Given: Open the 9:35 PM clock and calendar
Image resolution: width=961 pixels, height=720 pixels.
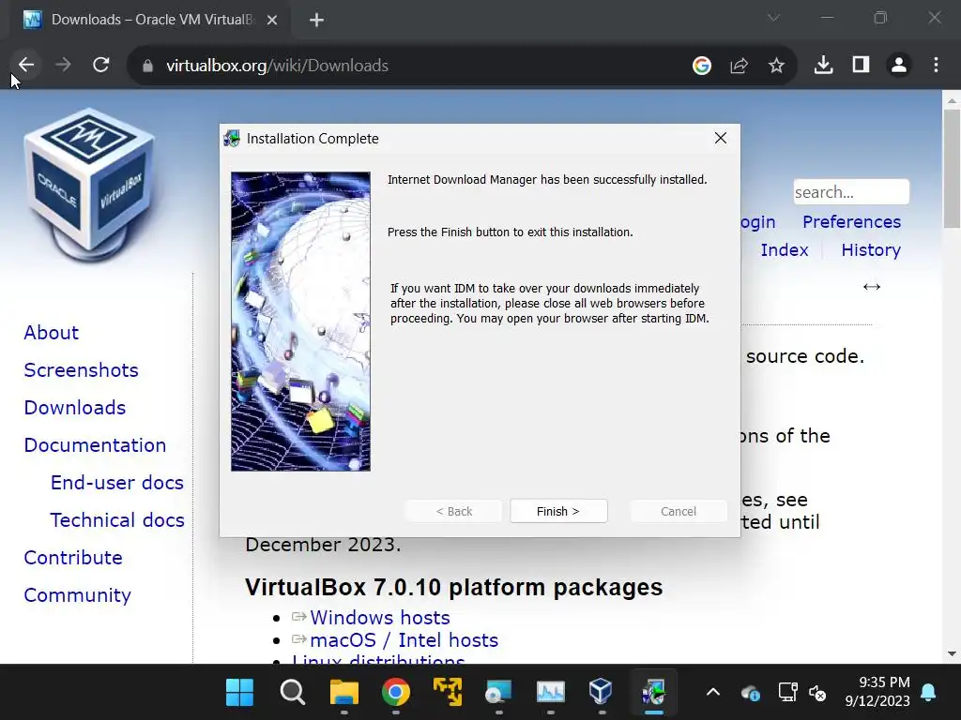Looking at the screenshot, I should pyautogui.click(x=877, y=691).
